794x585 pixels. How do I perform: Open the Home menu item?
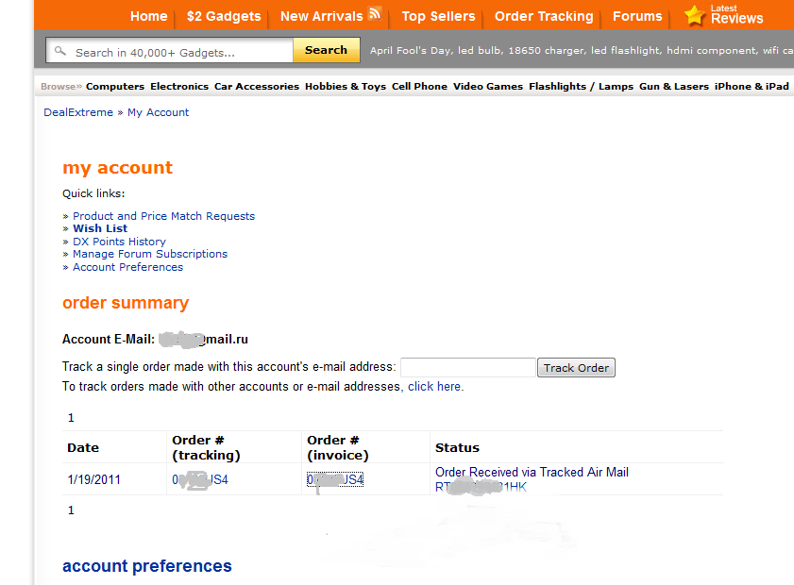click(148, 16)
